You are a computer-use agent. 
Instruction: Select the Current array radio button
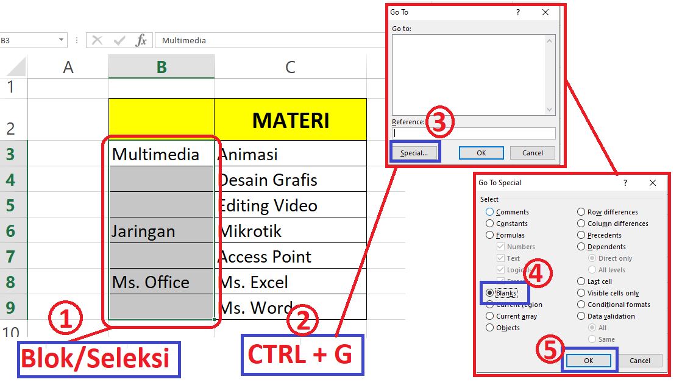click(490, 316)
